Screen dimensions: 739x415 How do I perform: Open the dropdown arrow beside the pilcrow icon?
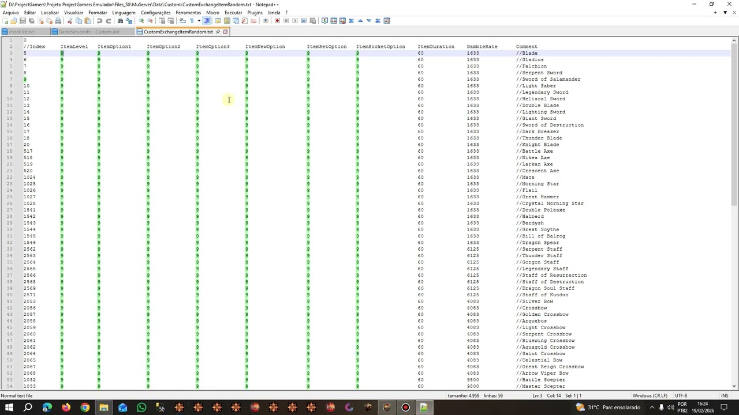click(199, 21)
